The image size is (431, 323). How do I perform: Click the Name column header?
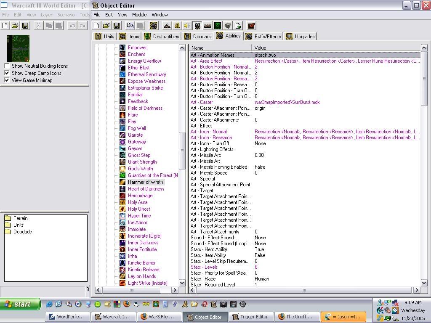[x=221, y=48]
